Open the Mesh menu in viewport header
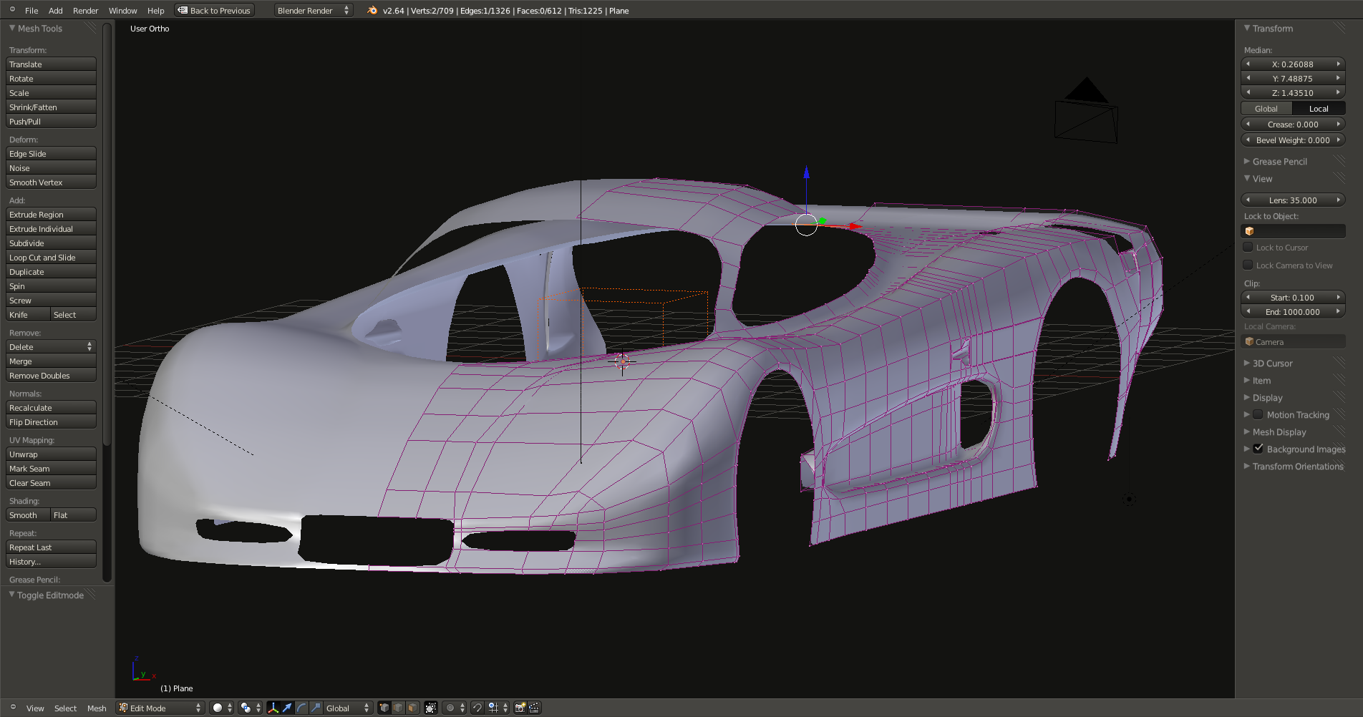 point(97,708)
